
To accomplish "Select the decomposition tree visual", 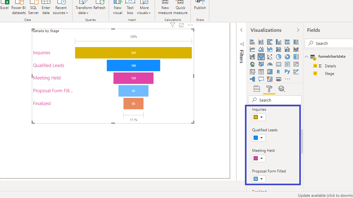I will tap(252, 79).
